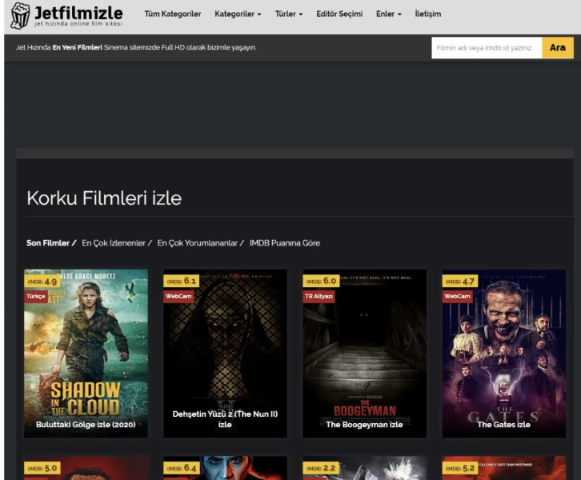Go to Editör Seçimi page

coord(339,14)
